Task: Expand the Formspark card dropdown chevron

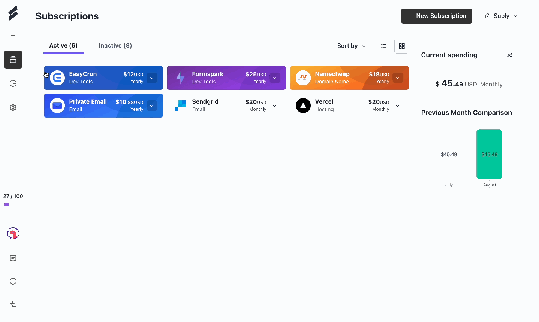Action: click(275, 78)
